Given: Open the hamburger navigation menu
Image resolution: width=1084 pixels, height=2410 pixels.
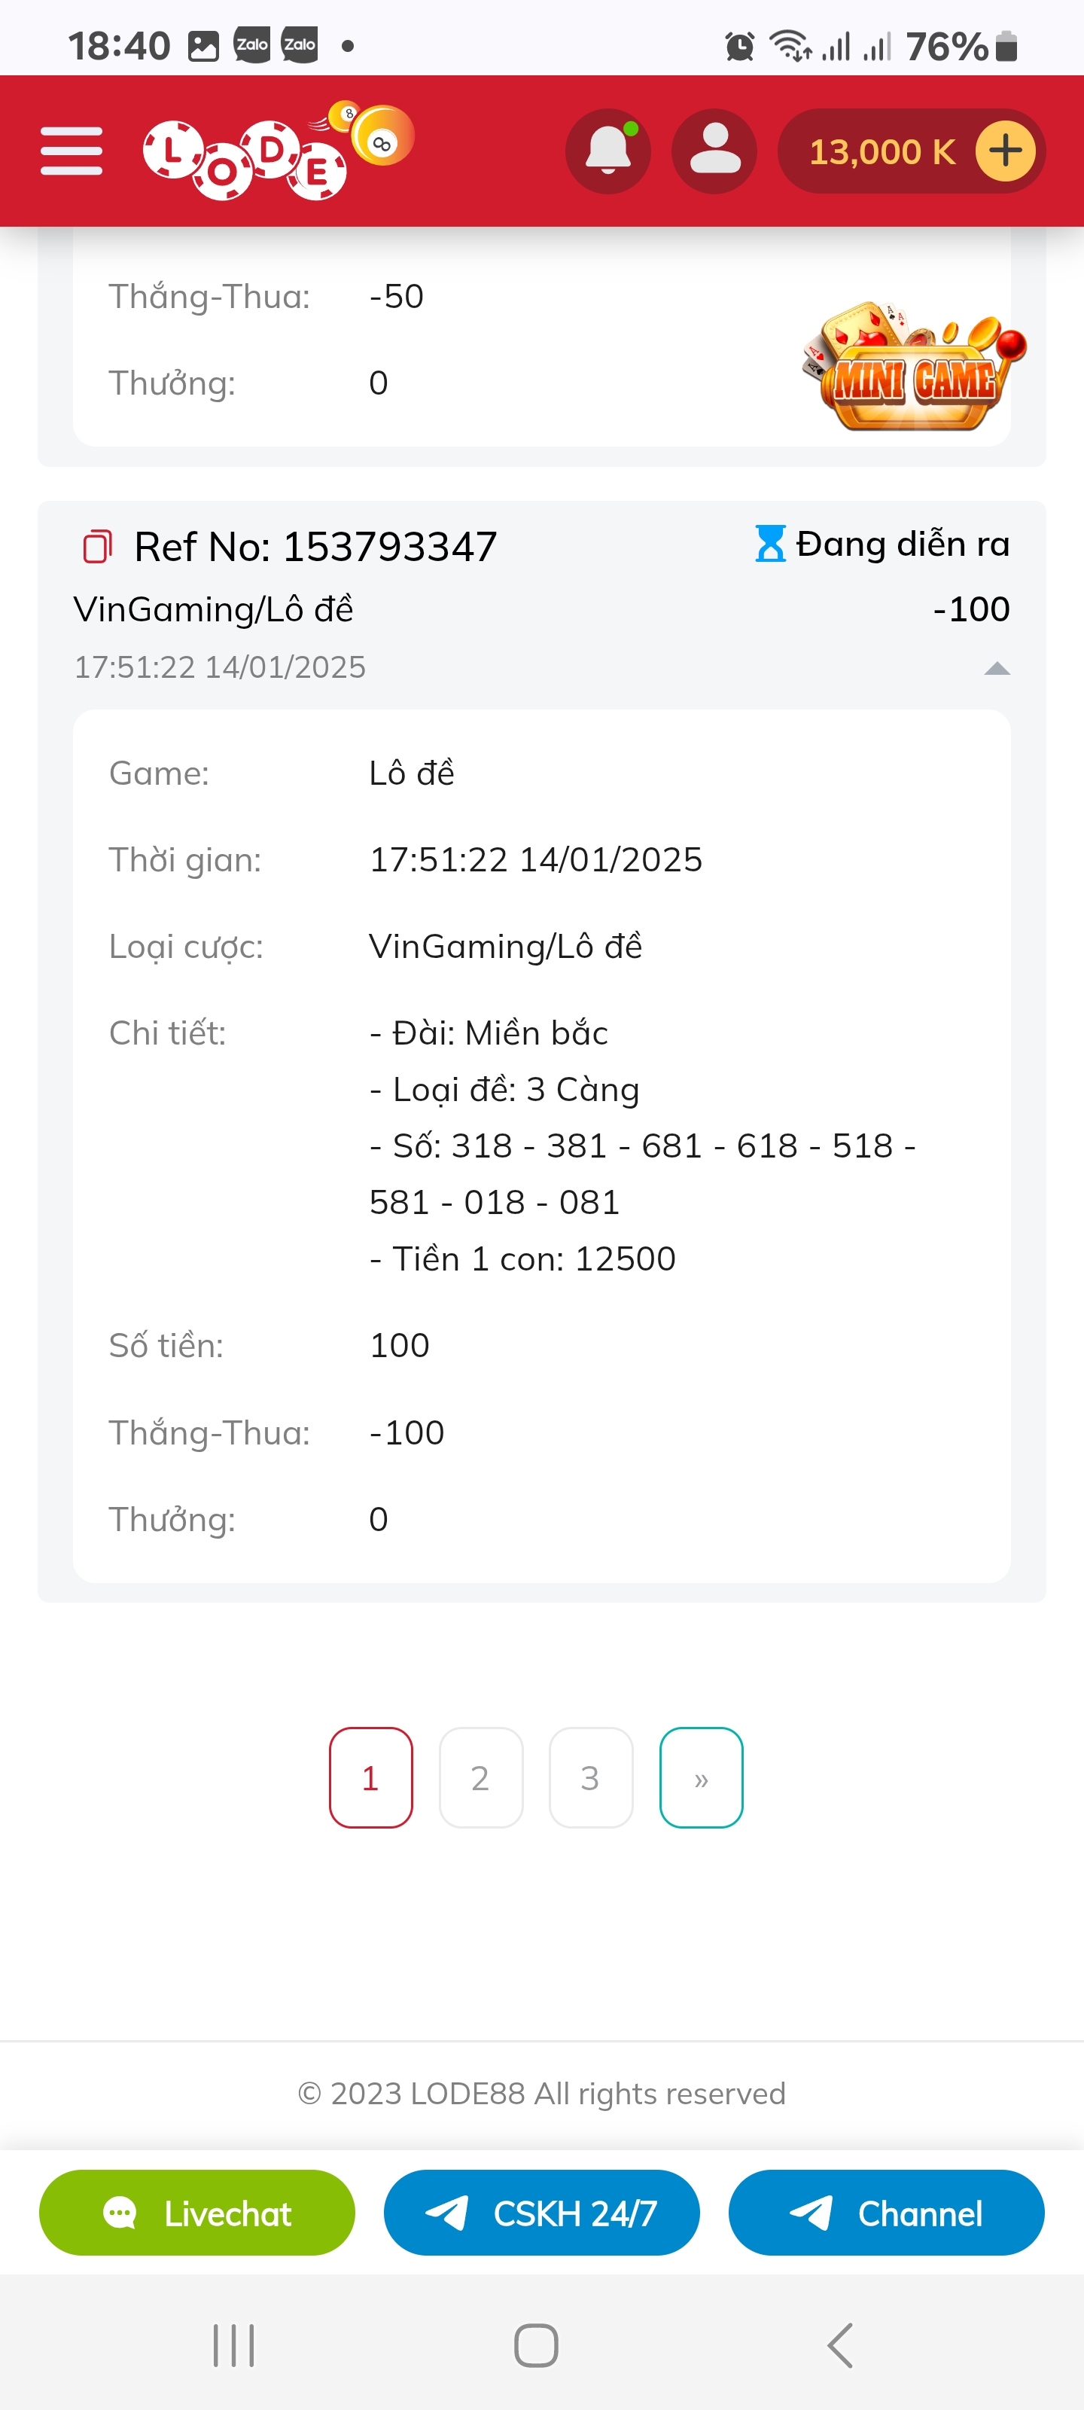Looking at the screenshot, I should click(71, 151).
